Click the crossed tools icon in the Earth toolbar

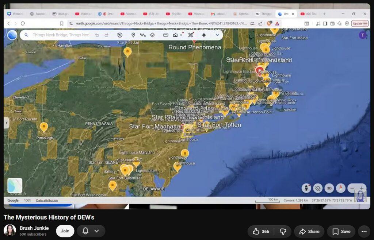(190, 35)
